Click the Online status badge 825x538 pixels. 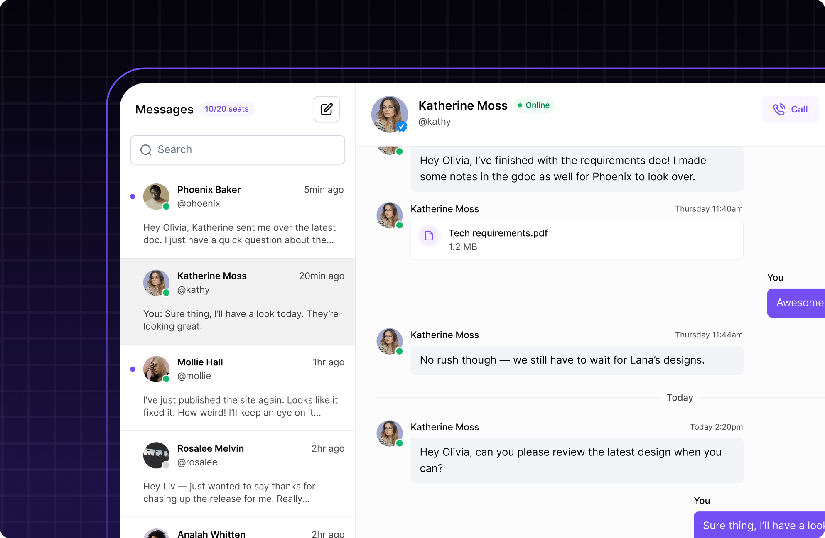tap(534, 105)
